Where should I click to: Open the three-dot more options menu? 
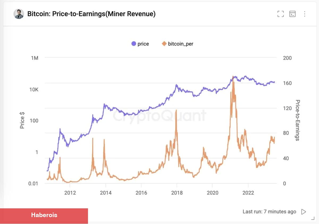(305, 14)
